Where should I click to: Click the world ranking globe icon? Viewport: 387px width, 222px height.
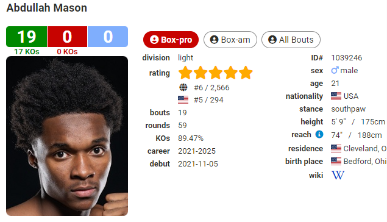(183, 87)
